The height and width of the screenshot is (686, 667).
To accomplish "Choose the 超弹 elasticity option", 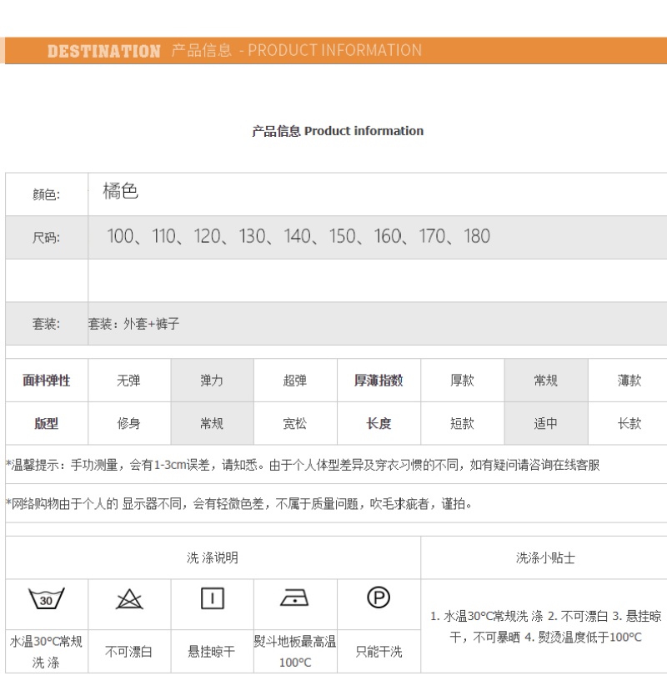I will pyautogui.click(x=295, y=381).
